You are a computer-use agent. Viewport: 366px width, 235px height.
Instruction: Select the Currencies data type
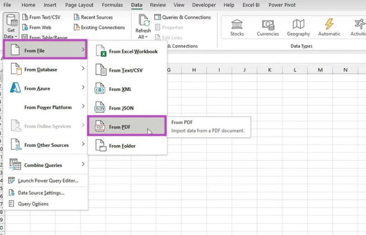268,28
